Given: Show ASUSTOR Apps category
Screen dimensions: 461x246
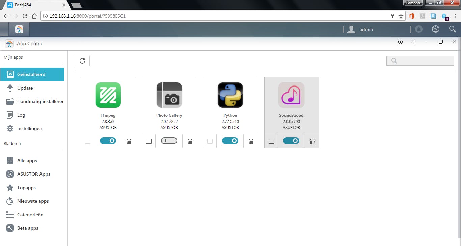Looking at the screenshot, I should coord(32,174).
